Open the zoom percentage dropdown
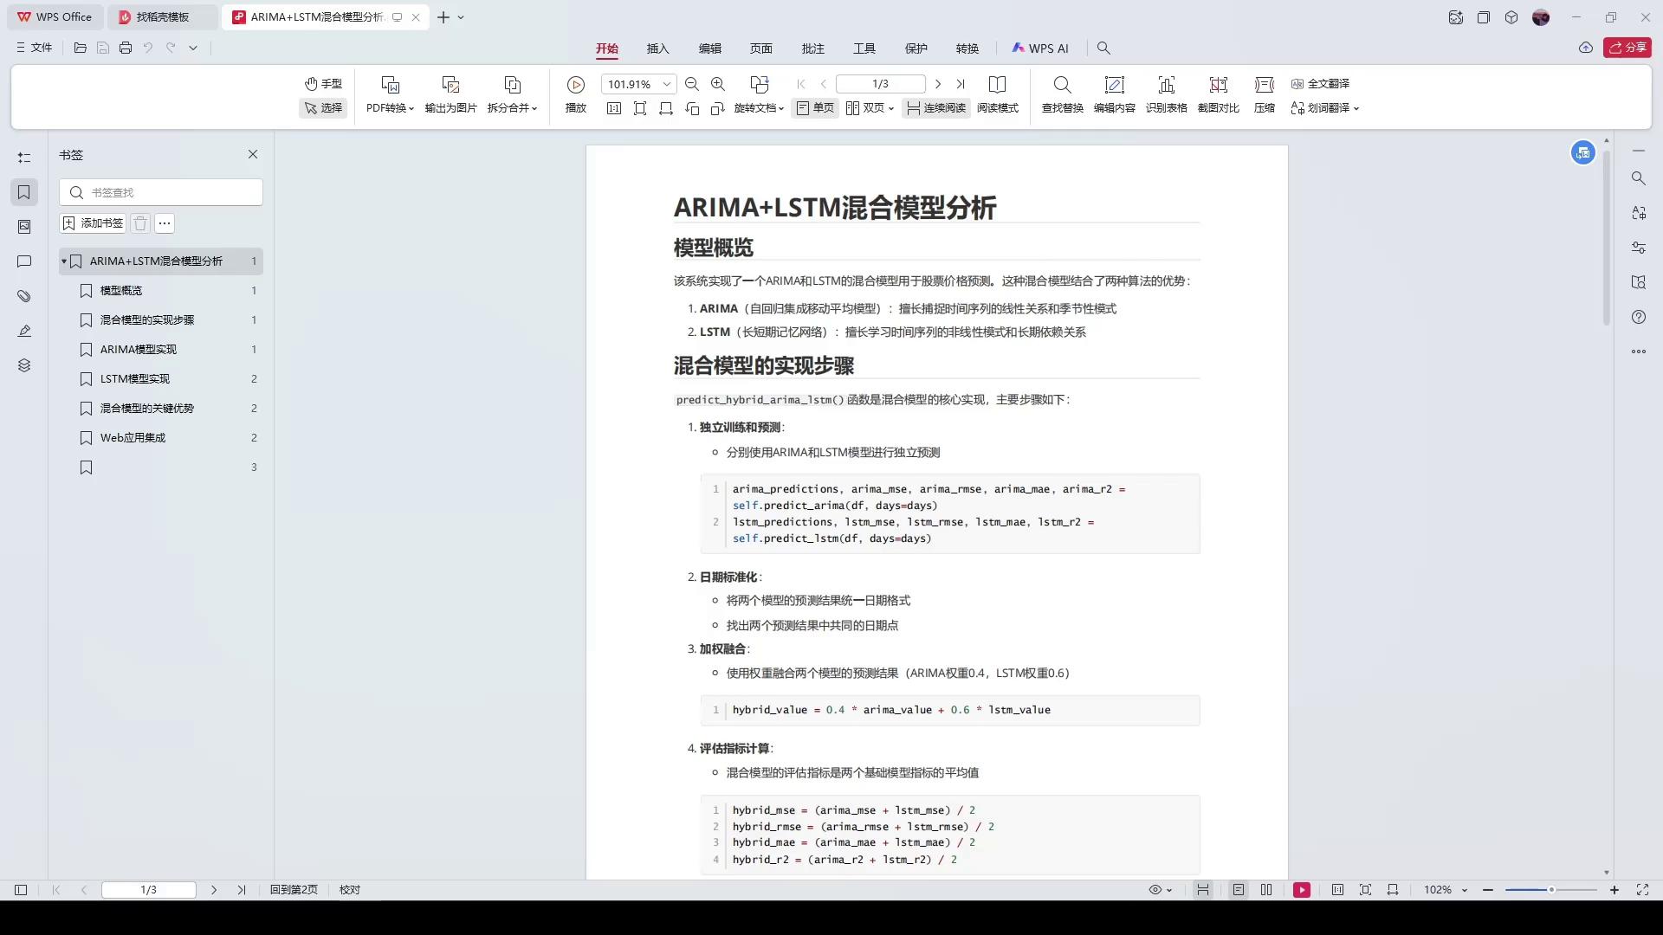 667,84
